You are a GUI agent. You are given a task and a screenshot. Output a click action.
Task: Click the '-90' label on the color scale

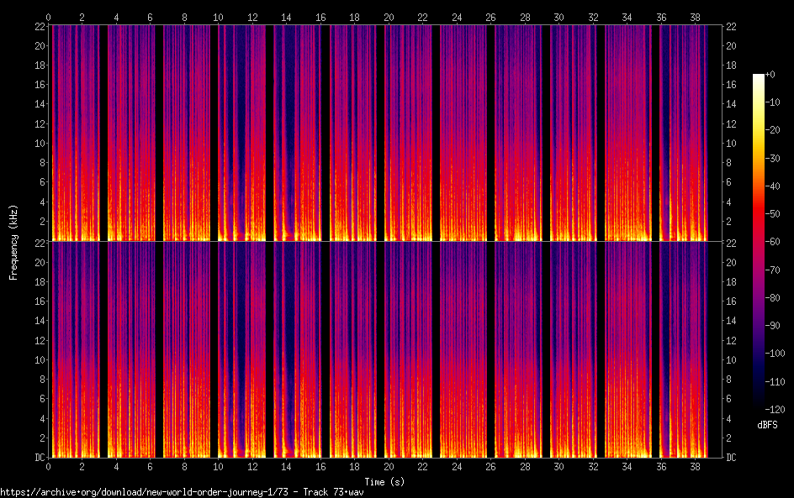775,327
